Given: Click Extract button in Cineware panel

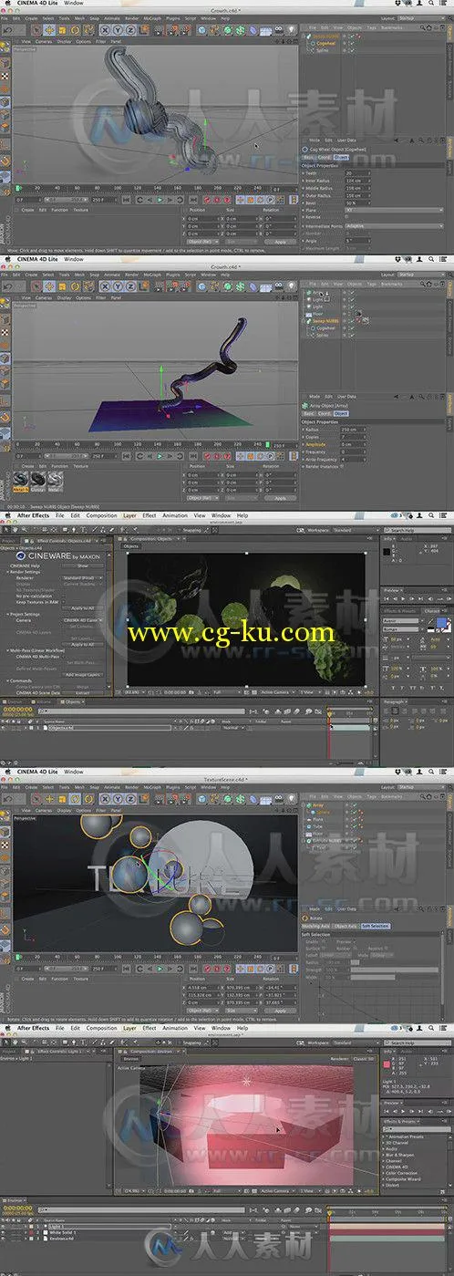Looking at the screenshot, I should click(82, 692).
